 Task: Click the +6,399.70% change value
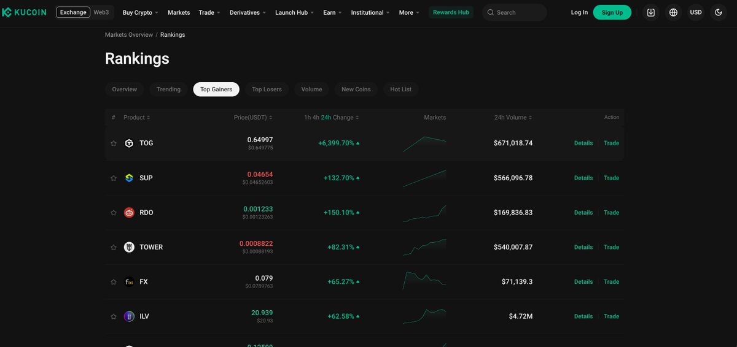pos(336,143)
